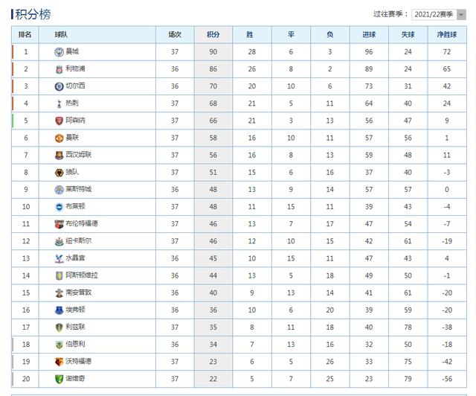Click the 2021/22赛季 season selection box

439,15
